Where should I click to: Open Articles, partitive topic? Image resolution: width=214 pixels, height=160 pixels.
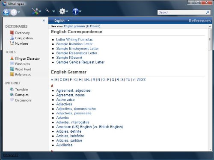click(69, 140)
